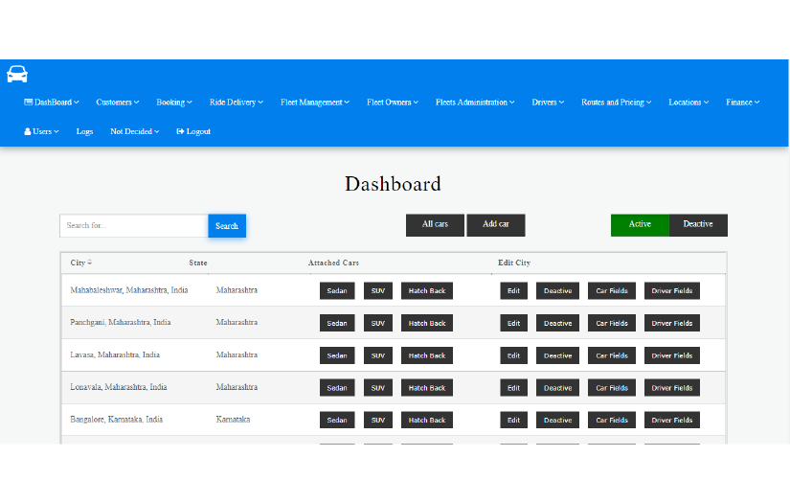Open Driver Fields for Mahabaleshwar
The image size is (790, 503).
tap(672, 291)
